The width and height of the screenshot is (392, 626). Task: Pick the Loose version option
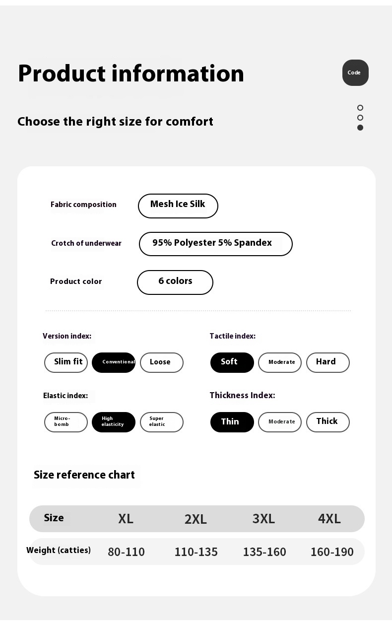coord(162,362)
